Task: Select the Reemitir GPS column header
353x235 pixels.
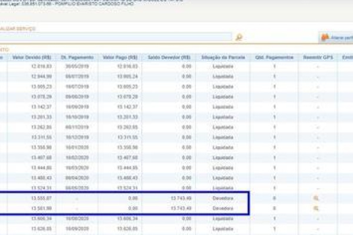Action: [x=317, y=58]
